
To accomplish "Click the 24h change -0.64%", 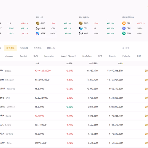I will coord(69,71).
